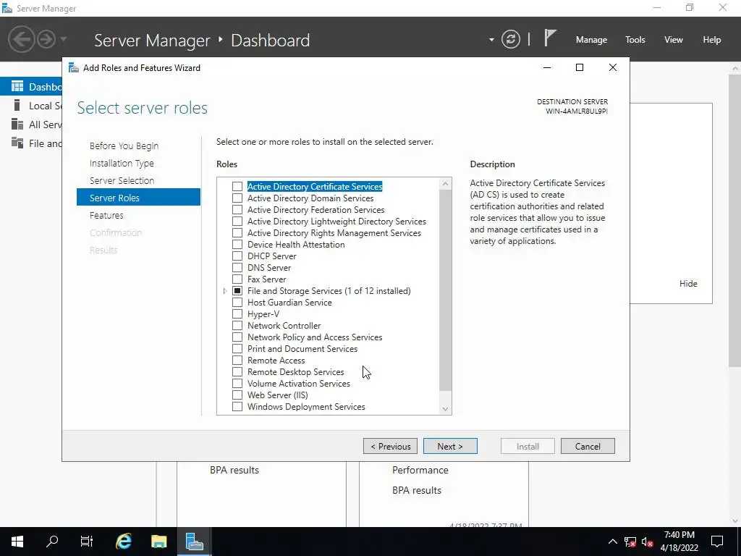Image resolution: width=741 pixels, height=556 pixels.
Task: Open the Windows Start menu
Action: point(17,542)
